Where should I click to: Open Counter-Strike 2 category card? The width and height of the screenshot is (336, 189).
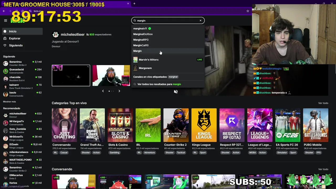(x=176, y=125)
